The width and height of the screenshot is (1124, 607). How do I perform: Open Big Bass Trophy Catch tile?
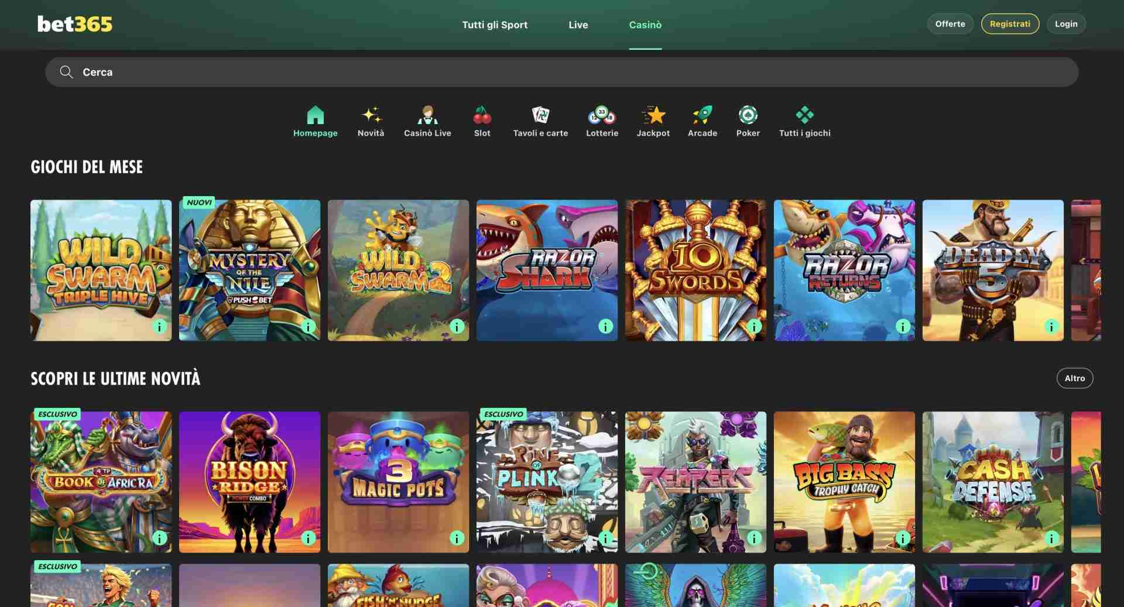tap(845, 482)
